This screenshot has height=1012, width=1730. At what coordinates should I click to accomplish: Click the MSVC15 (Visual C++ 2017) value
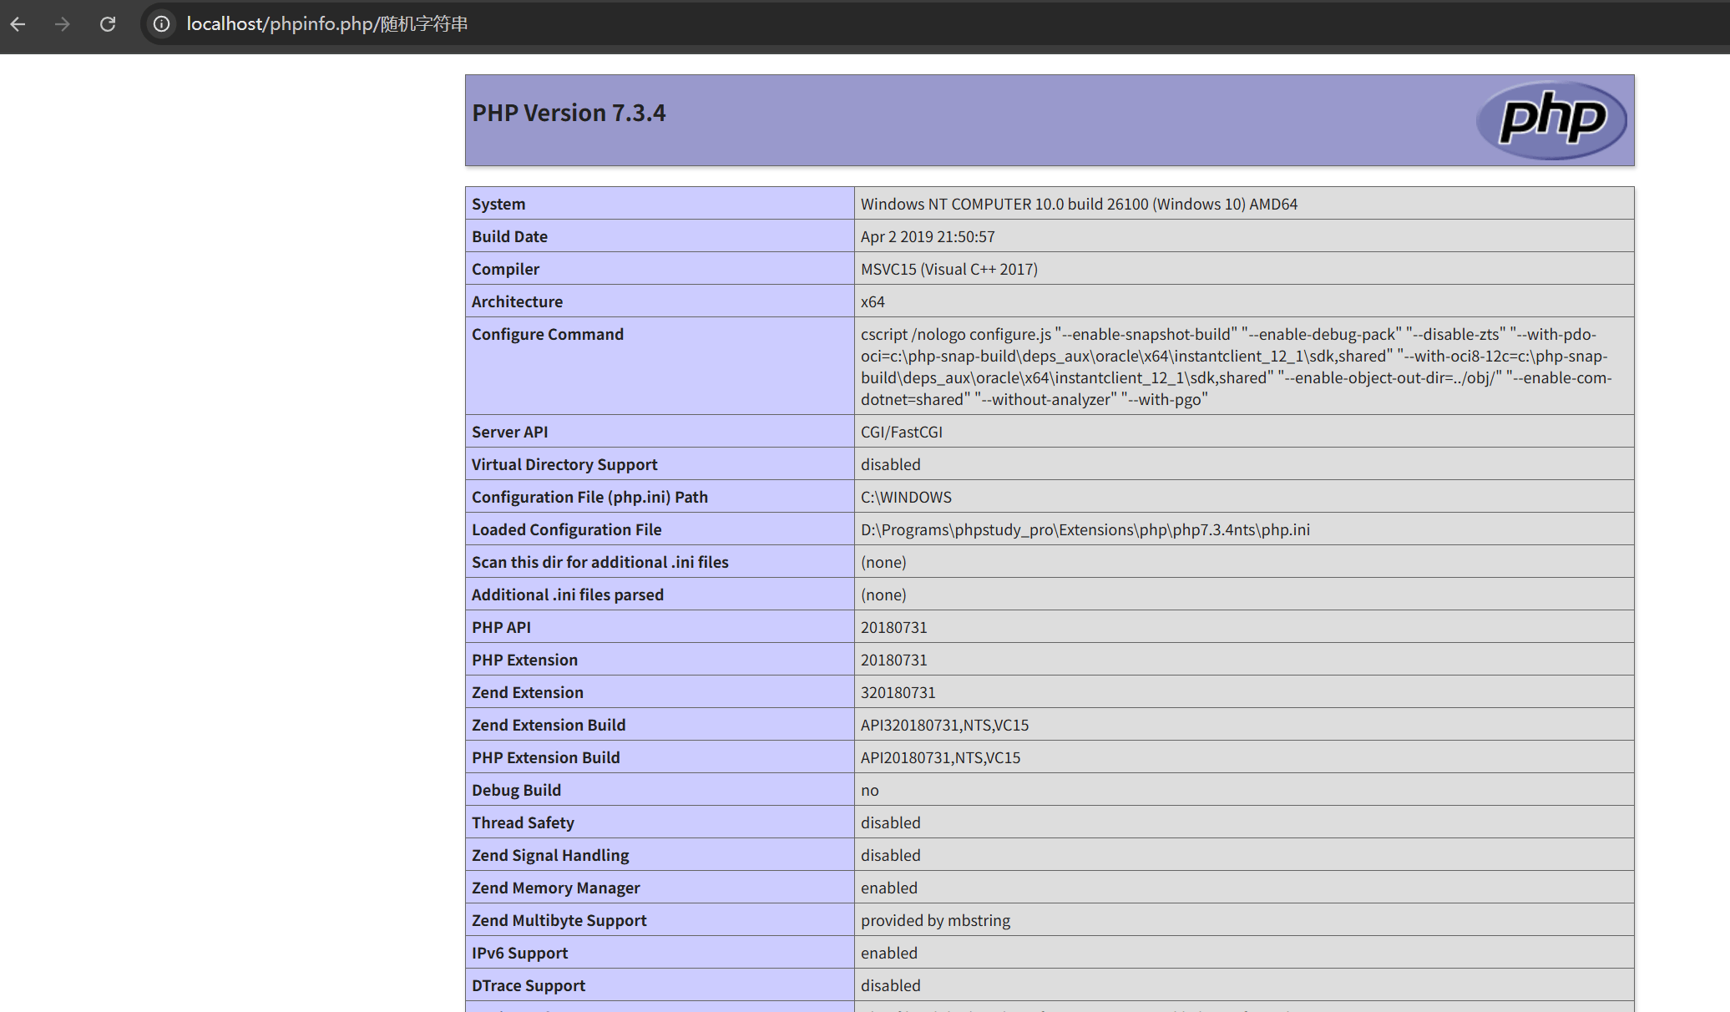click(949, 269)
